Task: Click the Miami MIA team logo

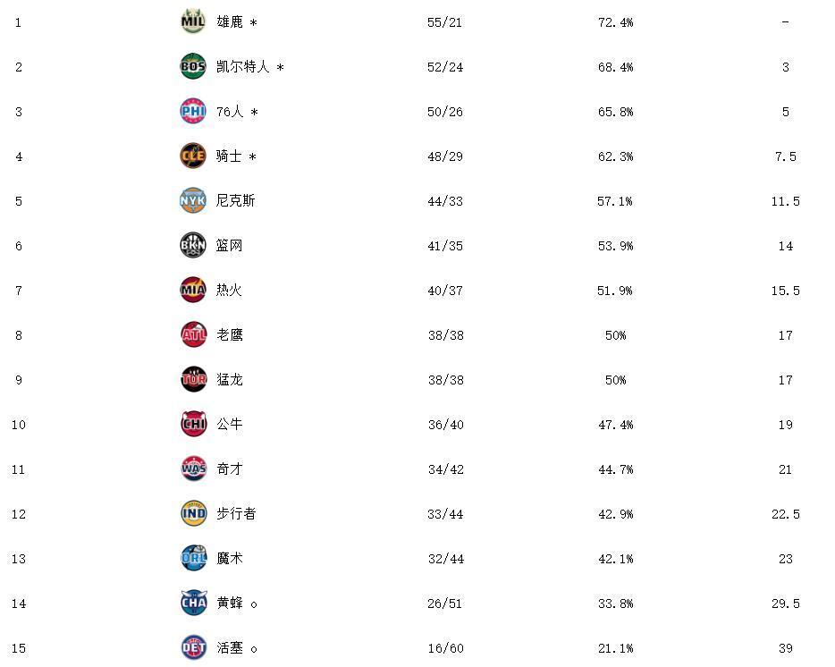Action: coord(193,291)
